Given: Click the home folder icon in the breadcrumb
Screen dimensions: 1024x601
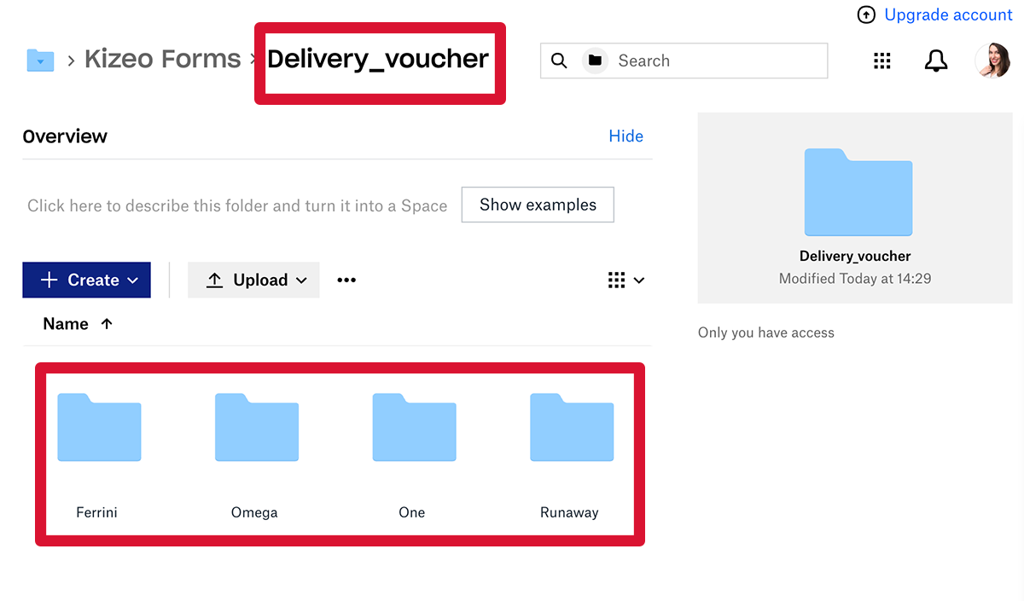Looking at the screenshot, I should click(39, 59).
